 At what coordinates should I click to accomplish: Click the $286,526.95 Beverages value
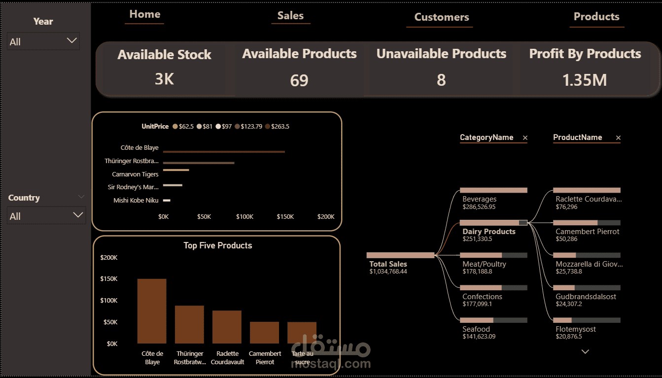click(479, 207)
